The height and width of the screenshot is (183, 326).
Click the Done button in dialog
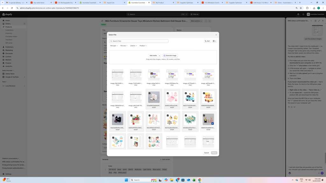point(214,153)
